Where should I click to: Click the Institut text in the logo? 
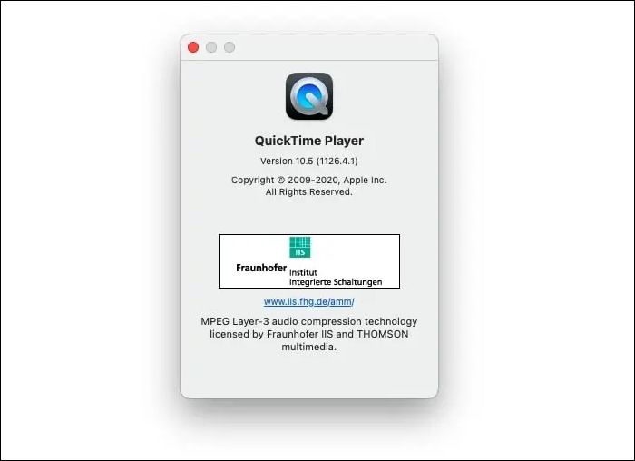[303, 272]
